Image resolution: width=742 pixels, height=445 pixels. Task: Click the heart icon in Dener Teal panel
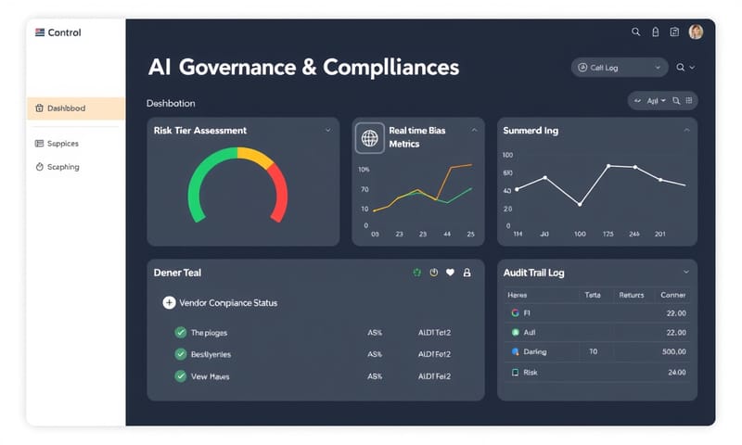pyautogui.click(x=450, y=273)
